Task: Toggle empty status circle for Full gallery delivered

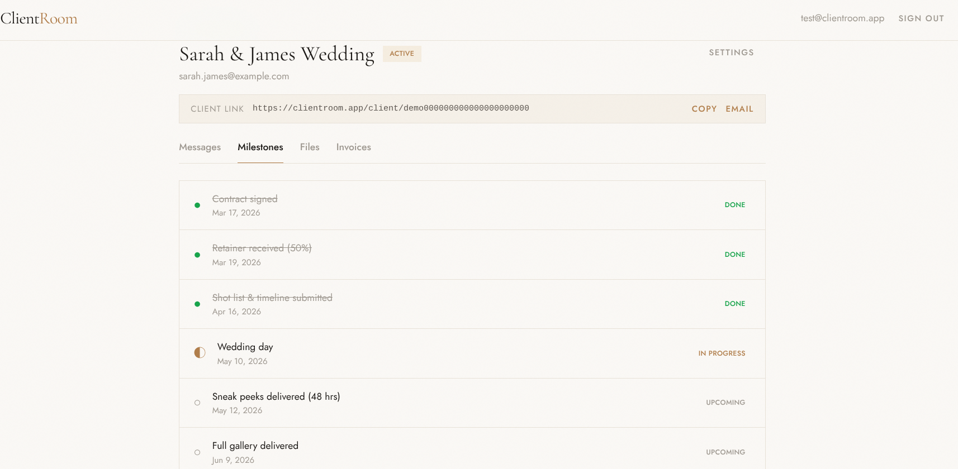Action: tap(197, 452)
